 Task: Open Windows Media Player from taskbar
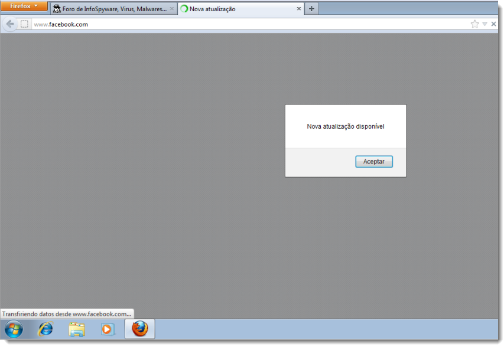pyautogui.click(x=108, y=329)
